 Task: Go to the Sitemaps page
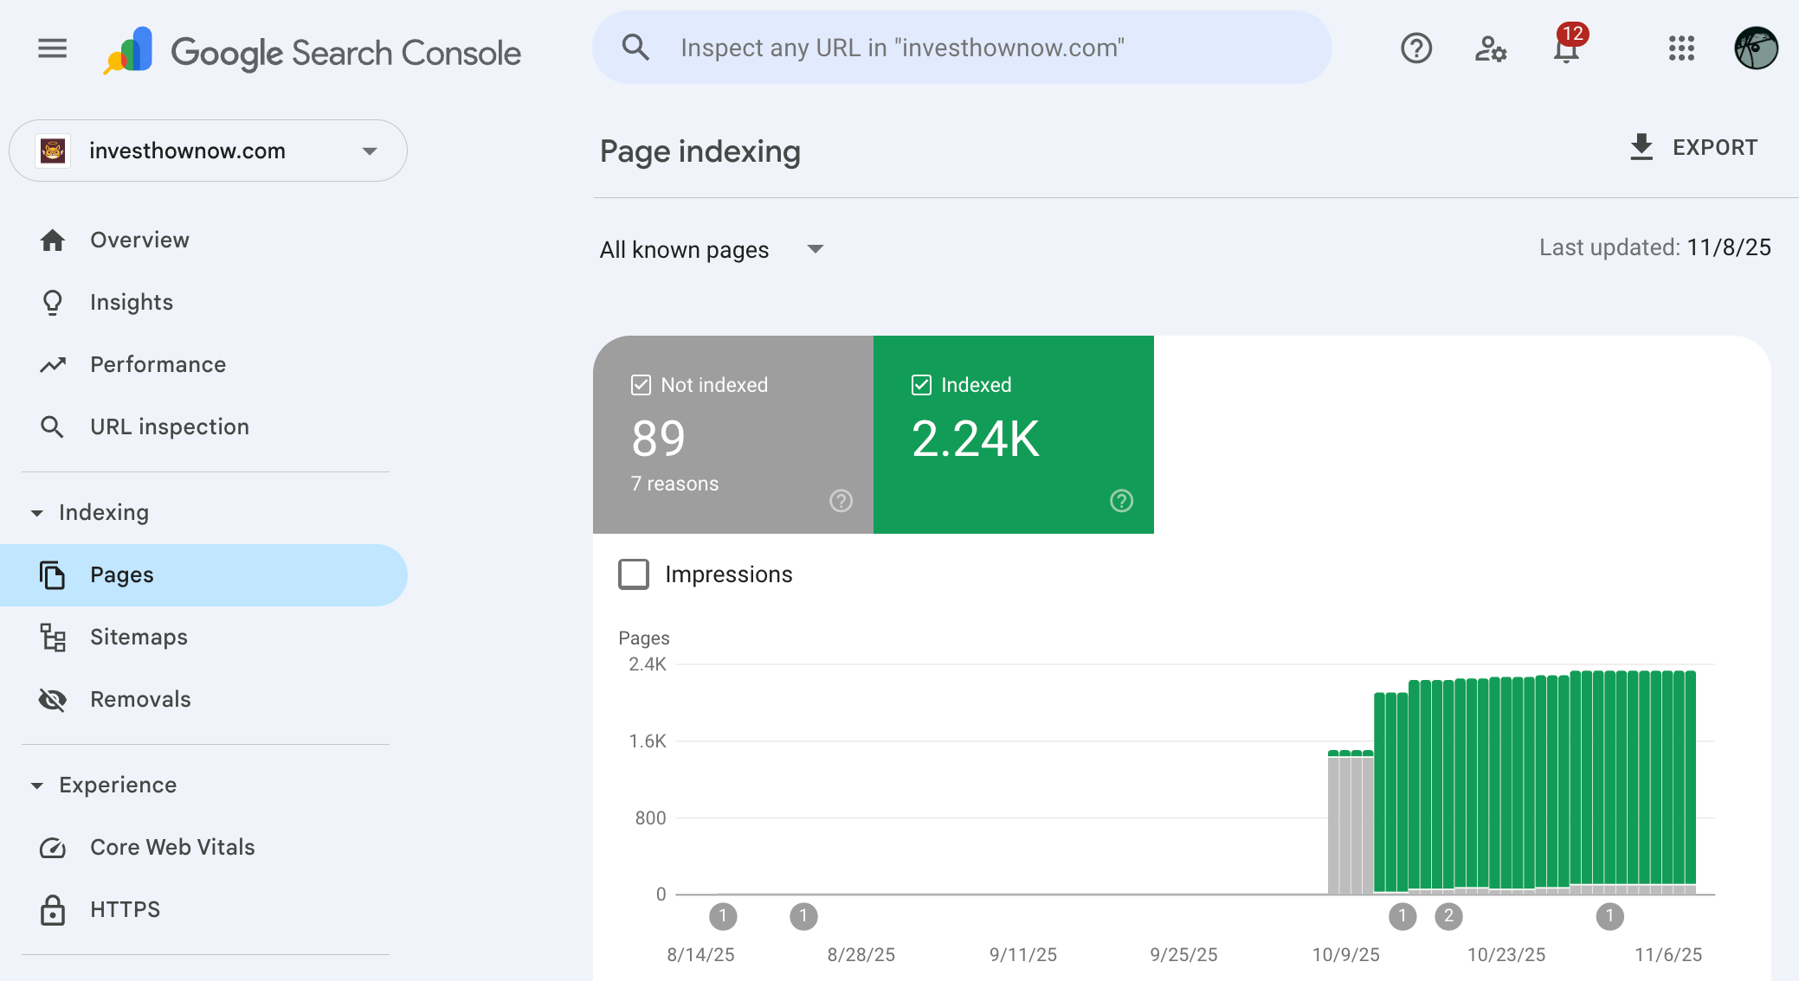pyautogui.click(x=139, y=638)
